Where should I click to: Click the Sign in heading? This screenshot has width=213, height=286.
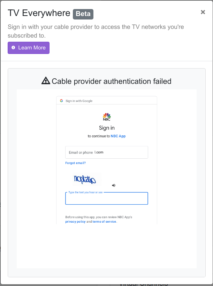click(107, 128)
